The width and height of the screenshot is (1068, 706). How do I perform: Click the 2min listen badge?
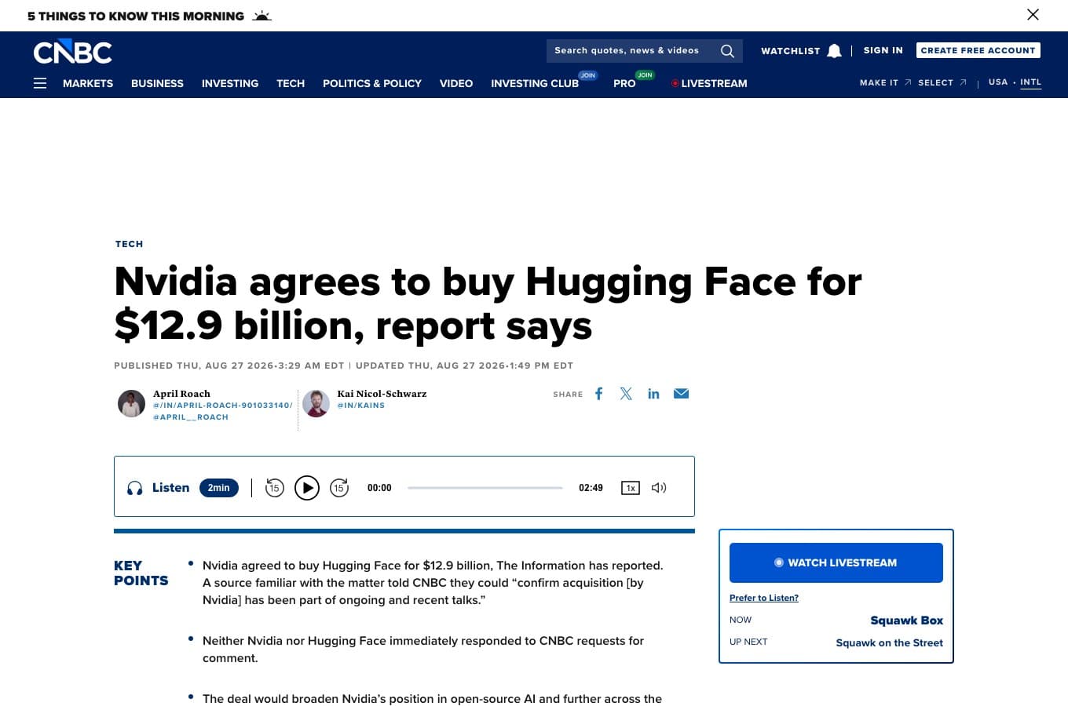219,488
